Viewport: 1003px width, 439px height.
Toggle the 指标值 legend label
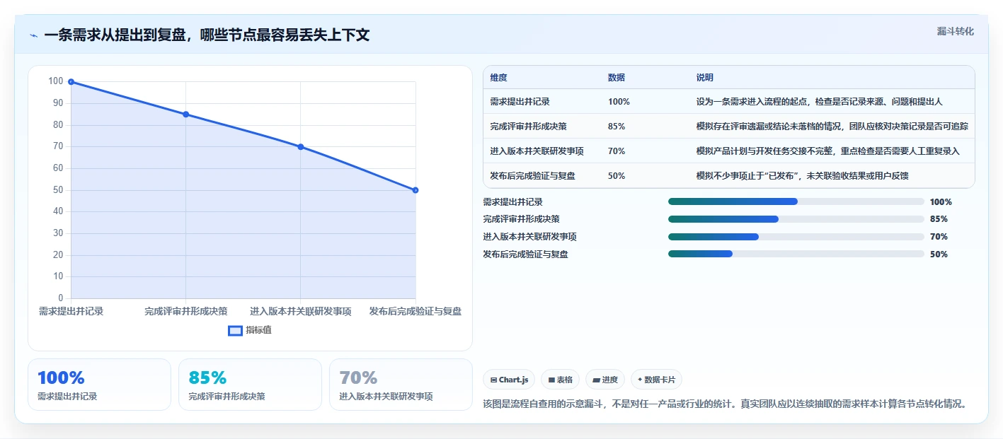click(x=258, y=330)
